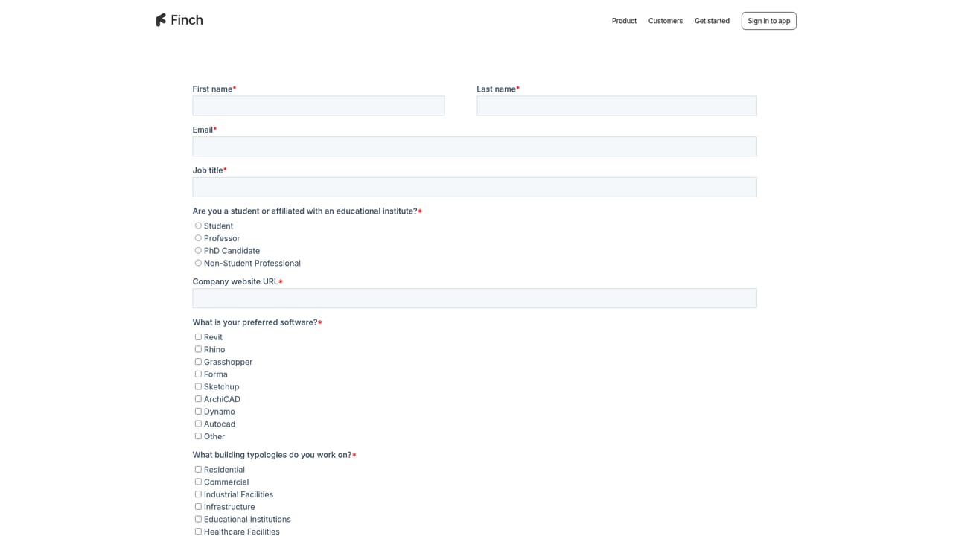Click Sign in to app button

(x=769, y=21)
